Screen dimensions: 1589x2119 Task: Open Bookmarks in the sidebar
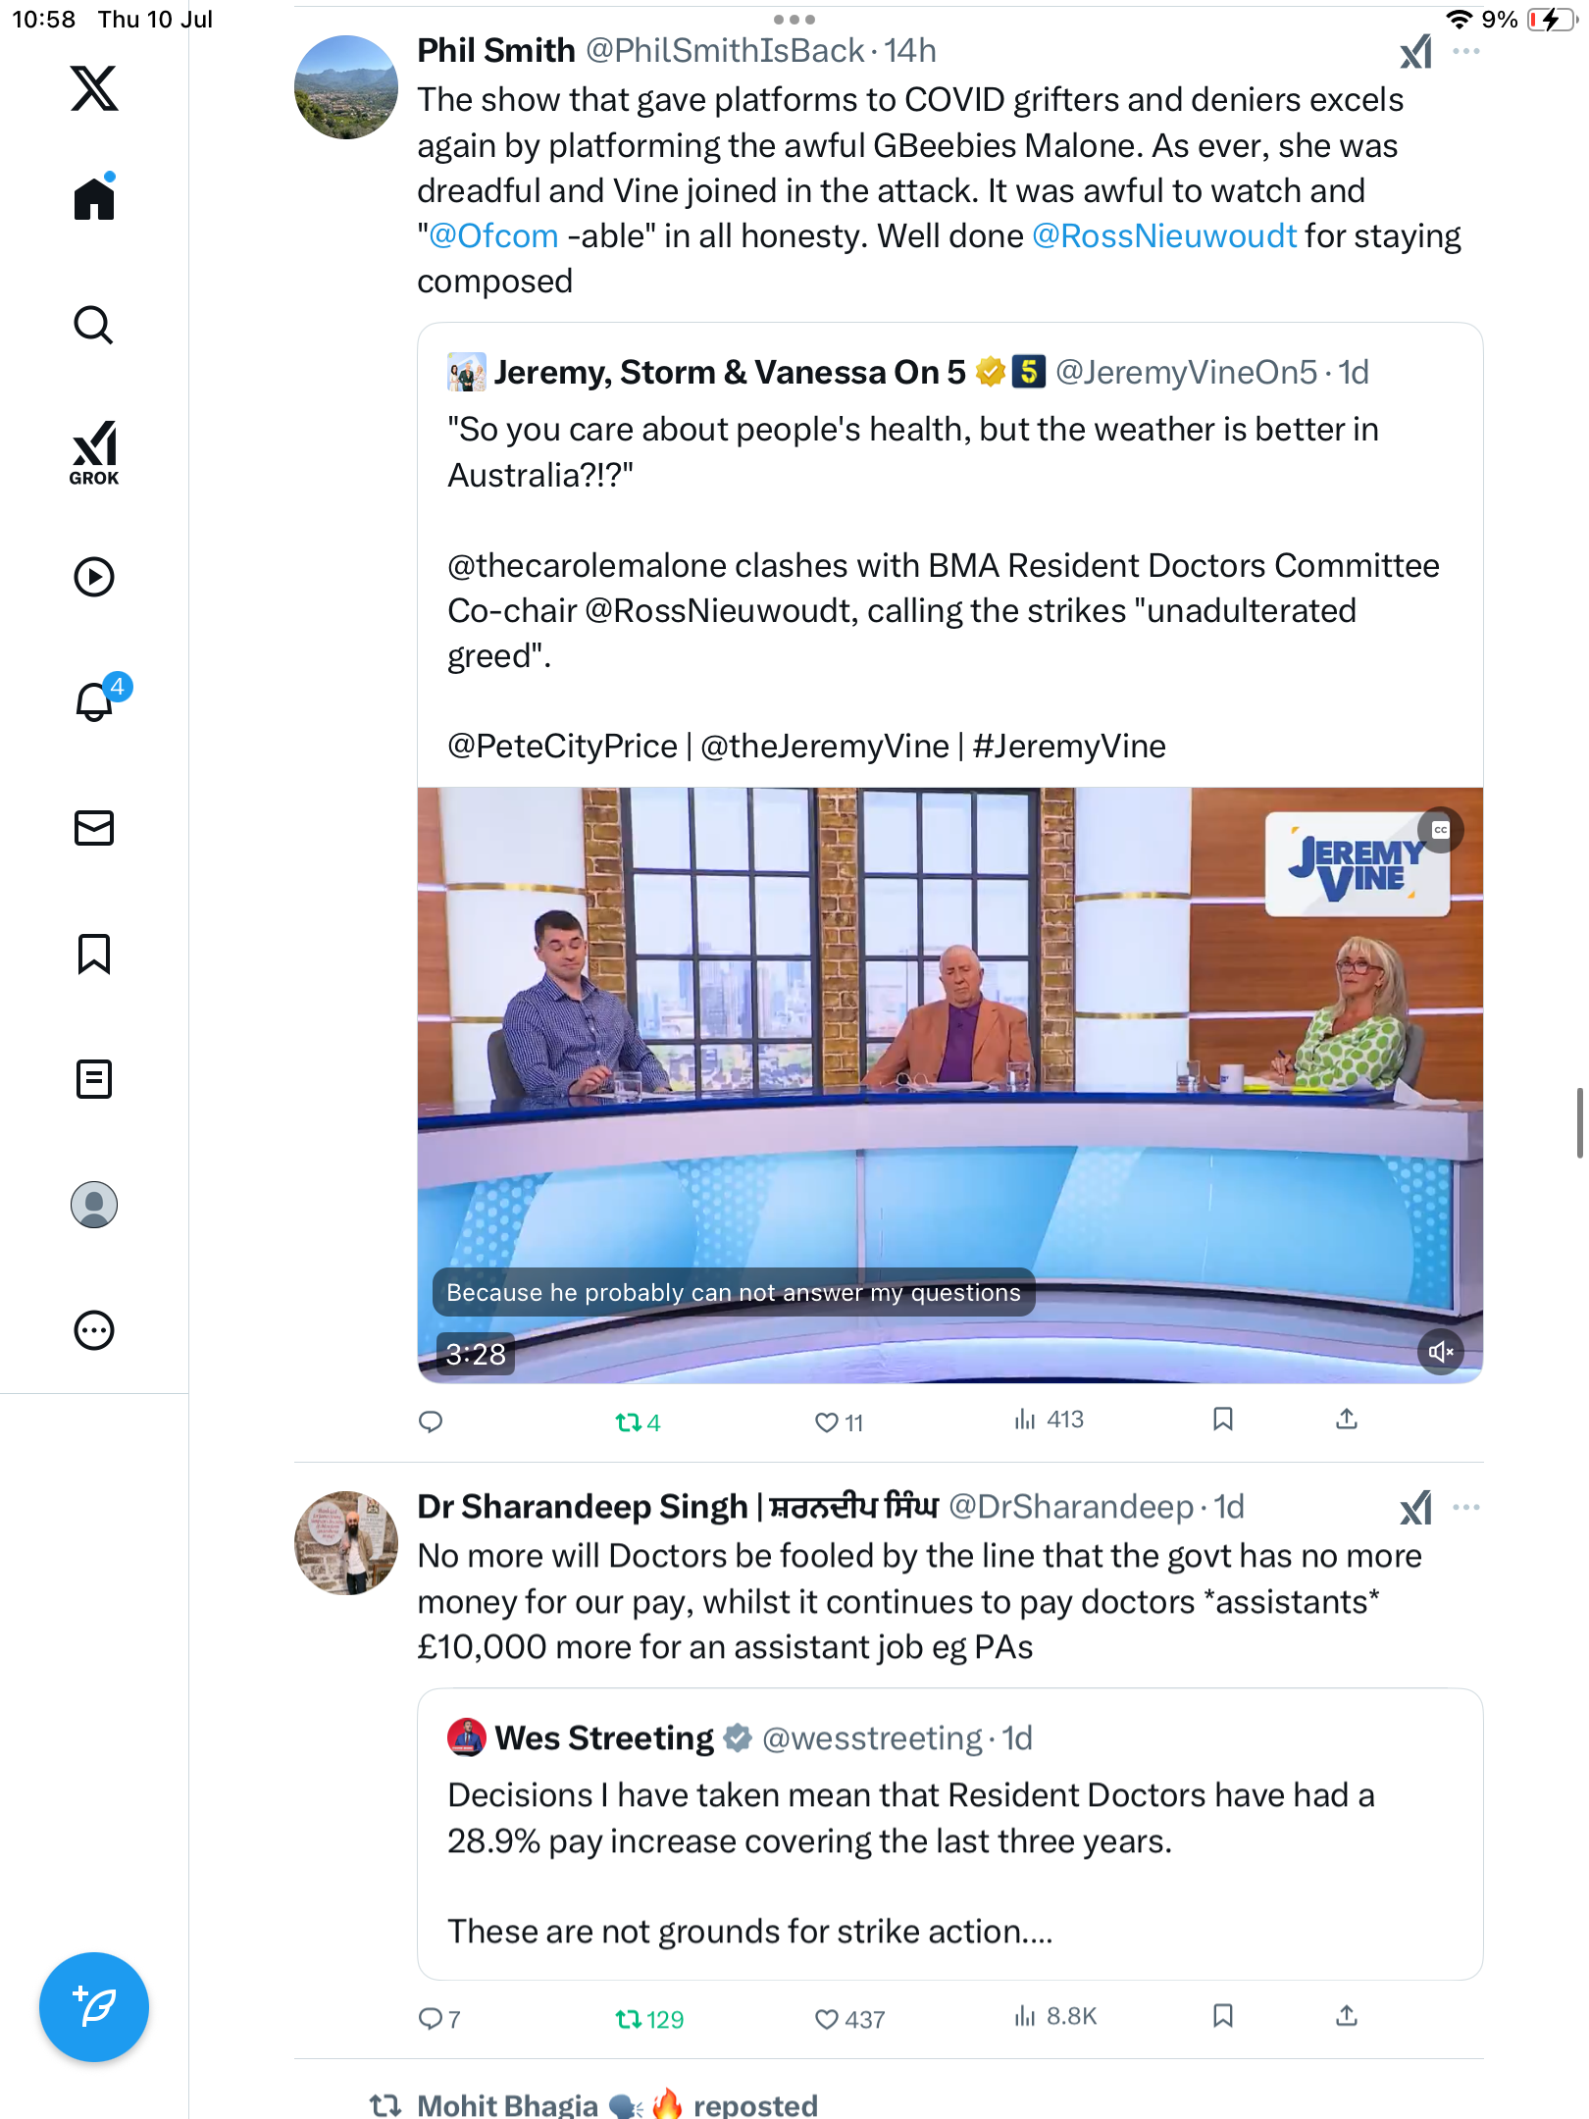94,954
